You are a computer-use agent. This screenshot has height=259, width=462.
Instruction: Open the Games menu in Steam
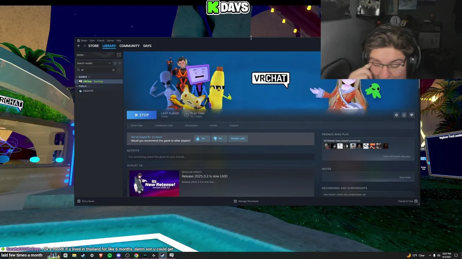click(x=110, y=41)
